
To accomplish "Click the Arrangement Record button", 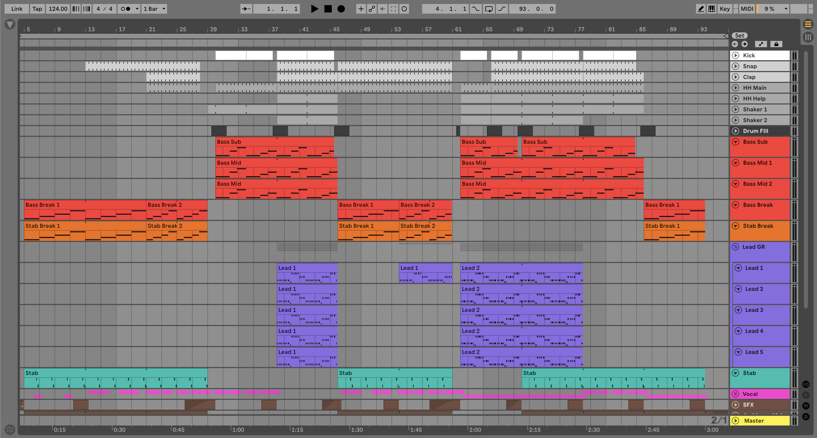I will pyautogui.click(x=341, y=9).
